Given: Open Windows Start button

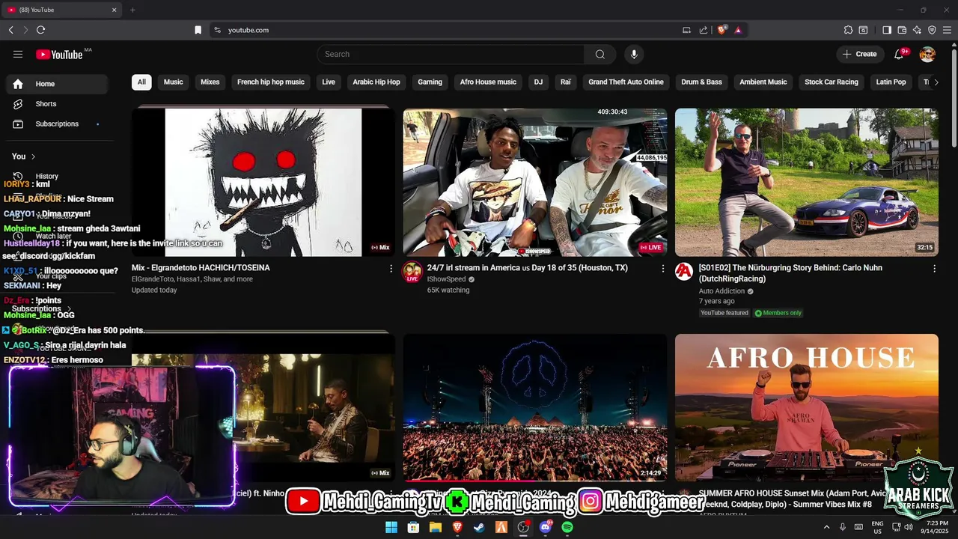Looking at the screenshot, I should (x=391, y=527).
